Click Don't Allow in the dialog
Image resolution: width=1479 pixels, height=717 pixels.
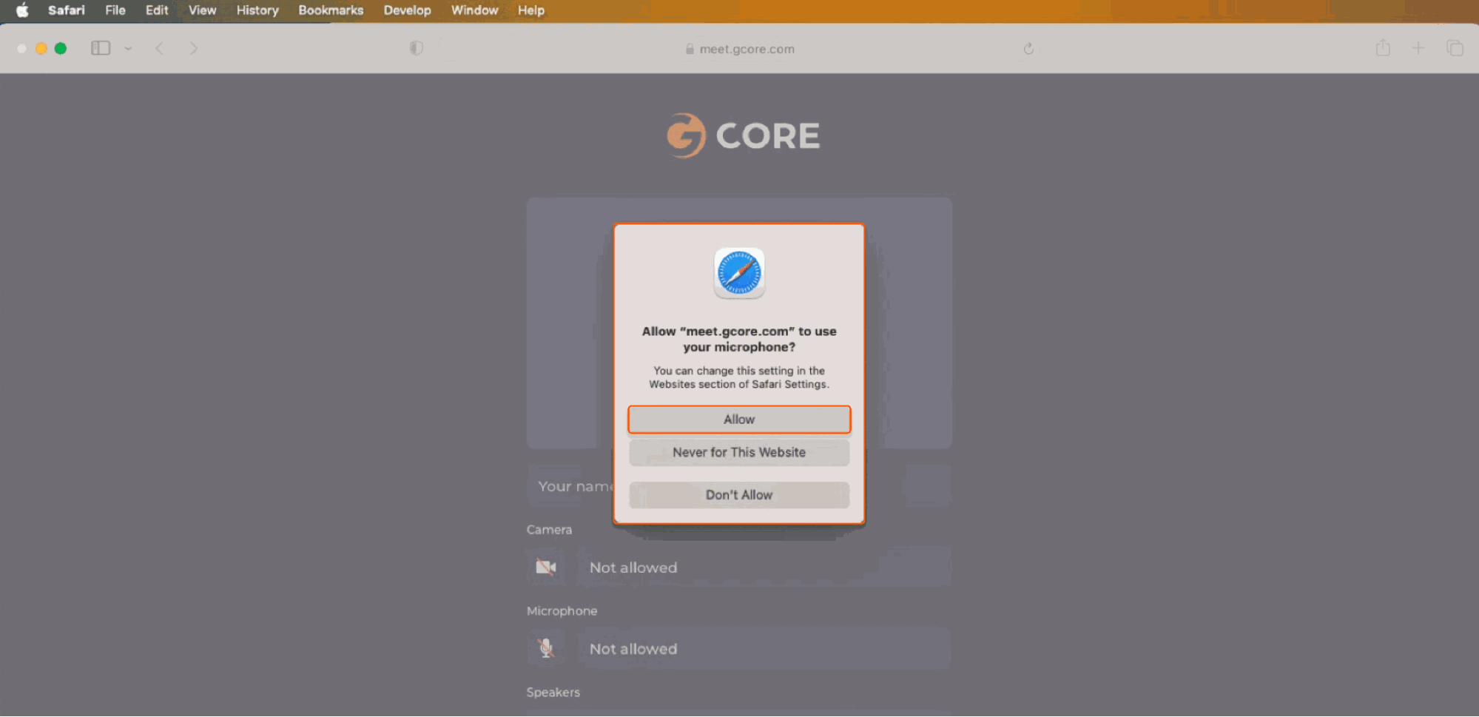coord(739,495)
